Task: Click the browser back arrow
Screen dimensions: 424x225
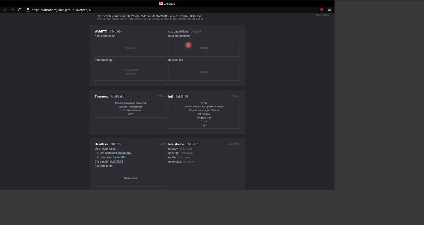Action: 5,10
